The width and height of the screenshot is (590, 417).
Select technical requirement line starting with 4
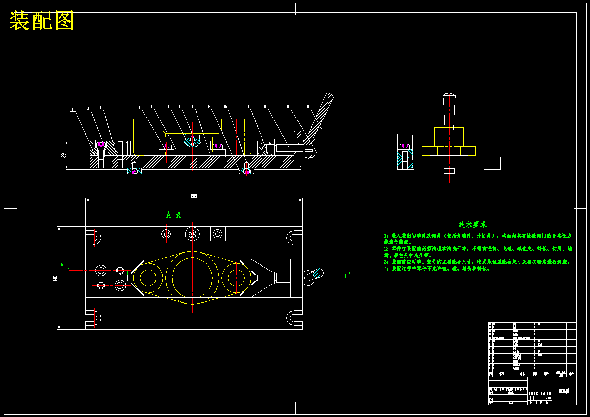coord(437,268)
